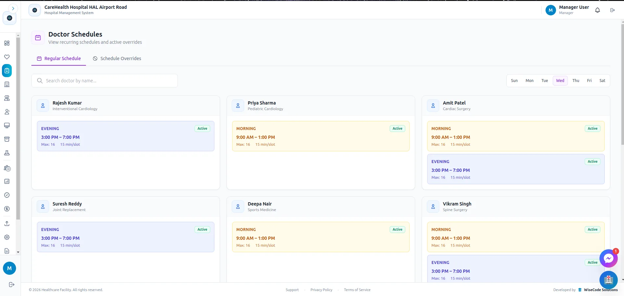Open the building icon in sidebar
624x296 pixels.
7,84
